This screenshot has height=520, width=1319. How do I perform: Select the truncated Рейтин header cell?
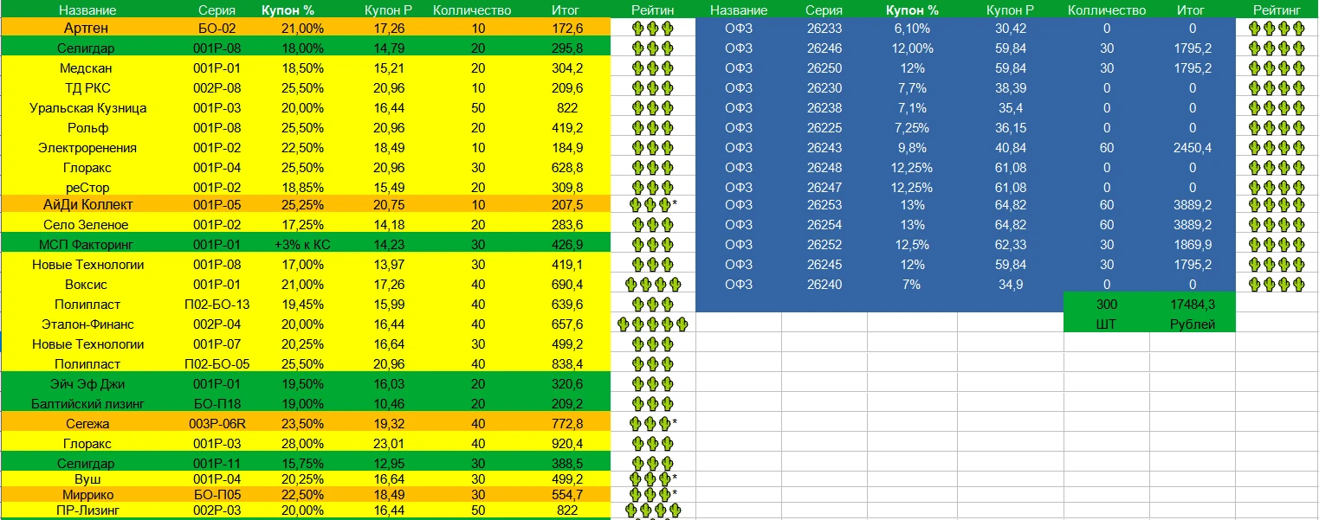coord(652,10)
